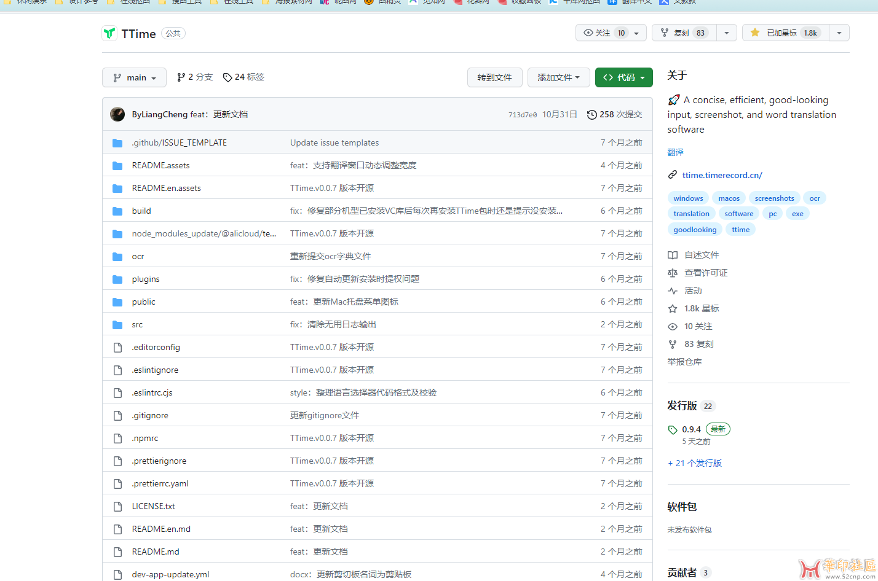Open the ocr folder
Screen dimensions: 878x581
[138, 256]
